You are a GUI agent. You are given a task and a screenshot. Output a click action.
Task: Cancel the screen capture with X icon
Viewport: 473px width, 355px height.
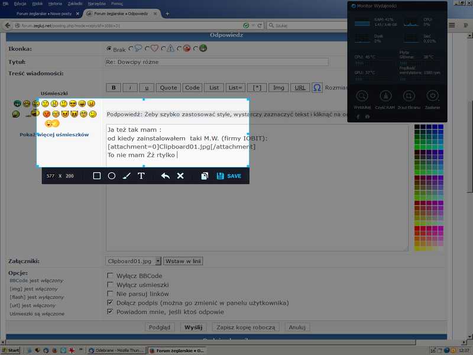coord(181,176)
